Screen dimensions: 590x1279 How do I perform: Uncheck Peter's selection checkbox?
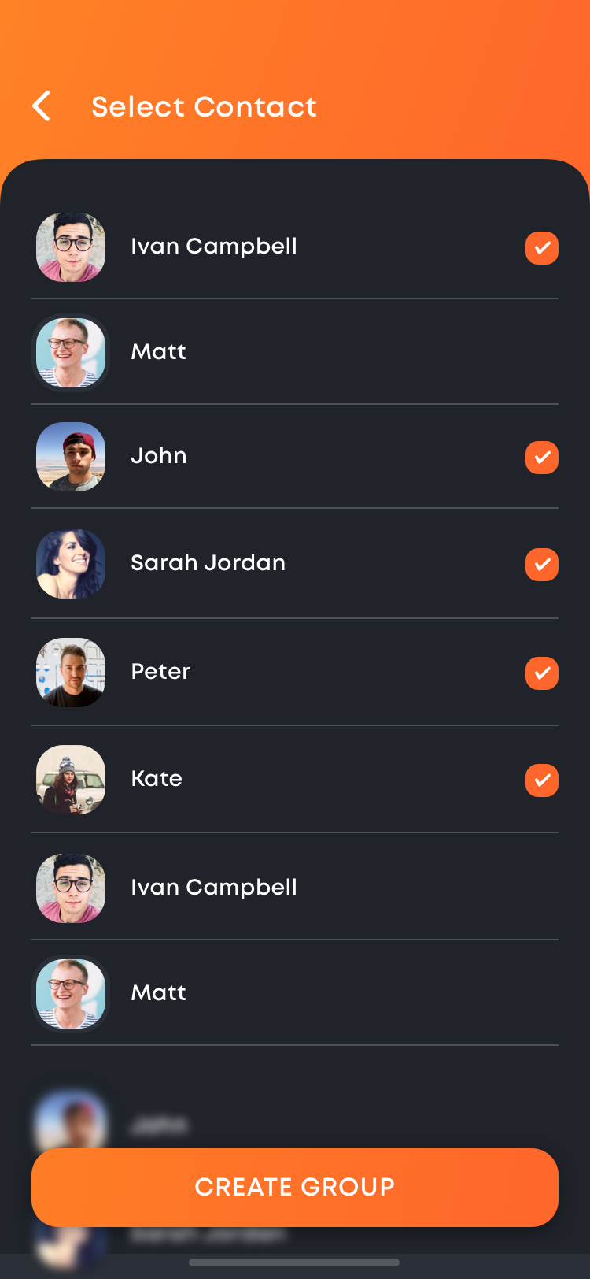point(541,673)
